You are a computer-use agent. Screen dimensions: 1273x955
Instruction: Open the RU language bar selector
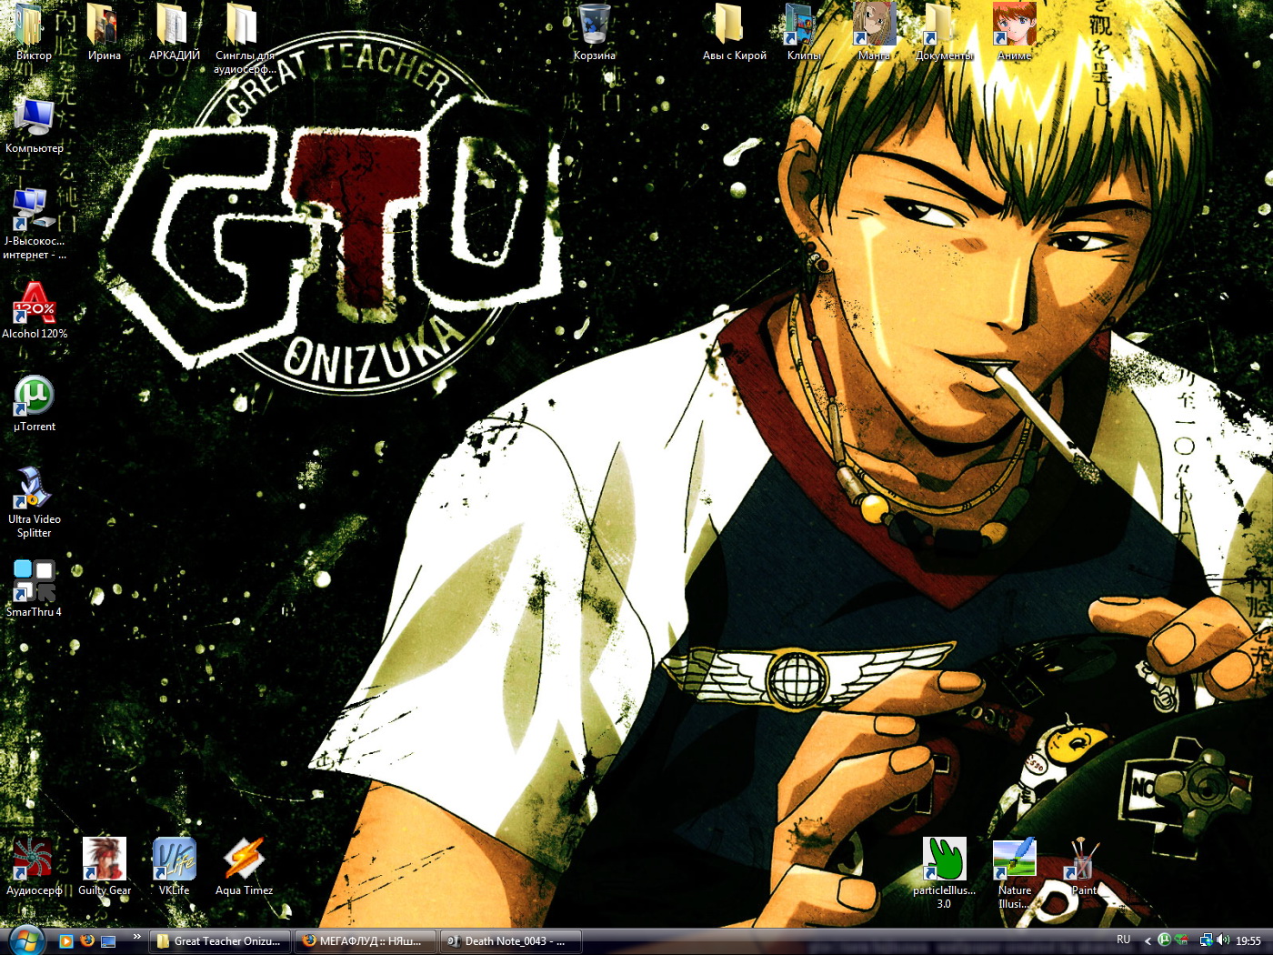point(1123,940)
